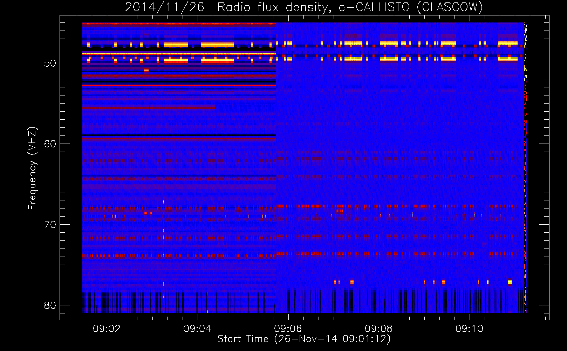
Task: Click the 60 MHz frequency tick label
Action: (x=50, y=144)
